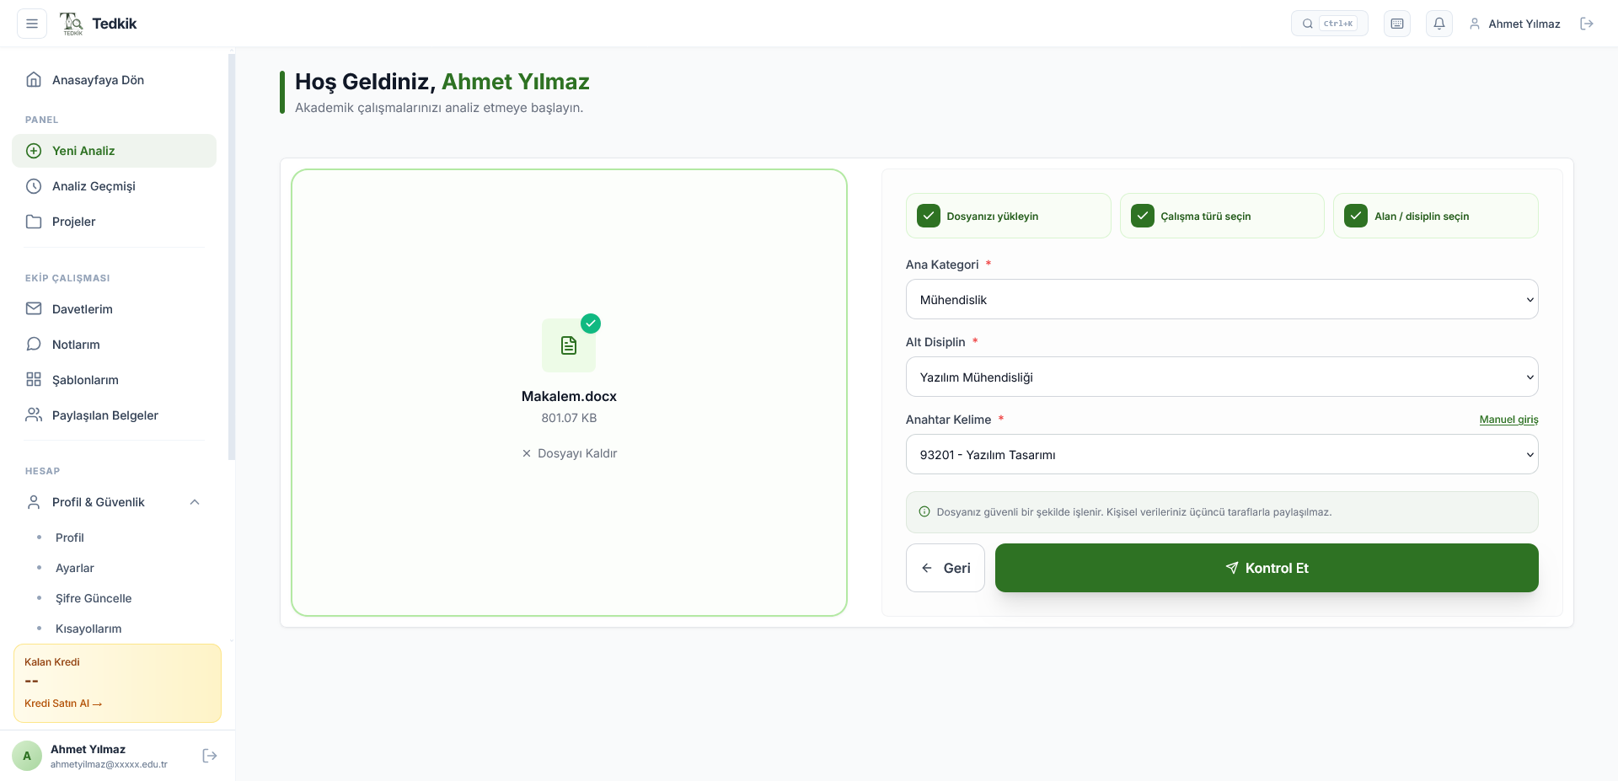Open keyboard shortcuts icon in header
The image size is (1618, 781).
[1397, 24]
